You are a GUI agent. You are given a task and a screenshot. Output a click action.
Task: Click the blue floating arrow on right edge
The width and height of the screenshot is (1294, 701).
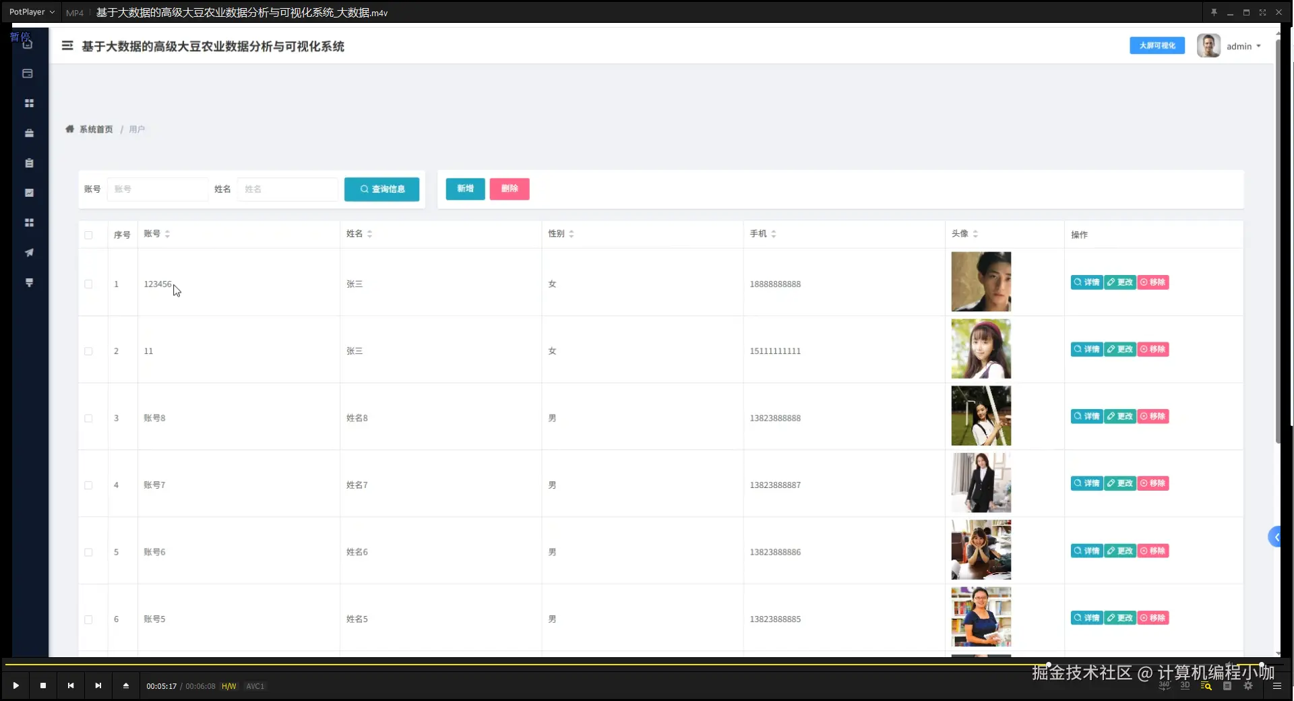pyautogui.click(x=1274, y=537)
